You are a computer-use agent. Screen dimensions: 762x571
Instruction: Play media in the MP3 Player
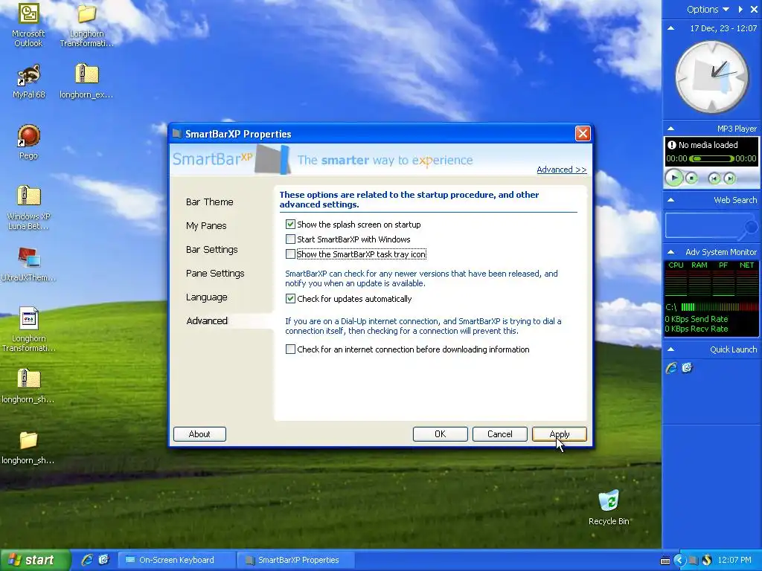click(x=673, y=178)
